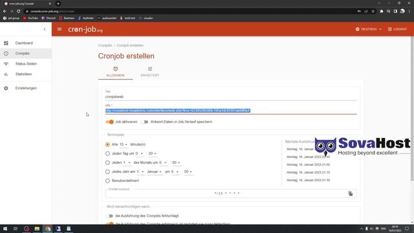
Task: Click the LOGOUT button
Action: click(x=397, y=29)
